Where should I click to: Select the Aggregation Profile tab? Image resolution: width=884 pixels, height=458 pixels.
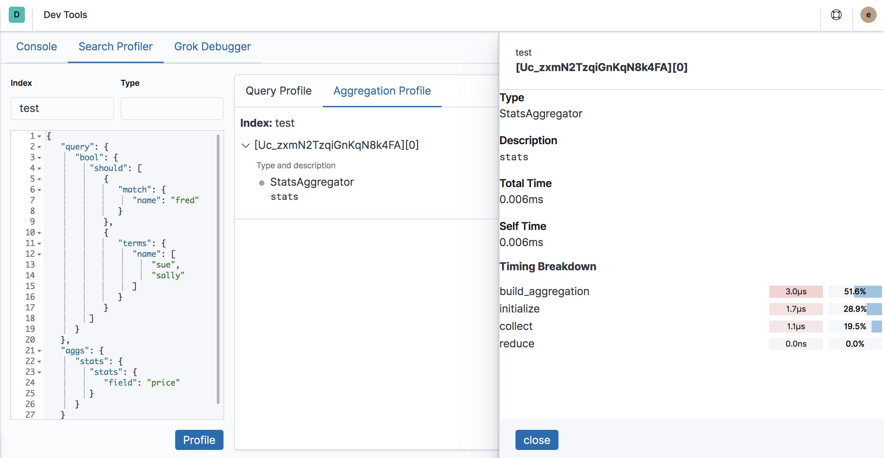click(382, 91)
